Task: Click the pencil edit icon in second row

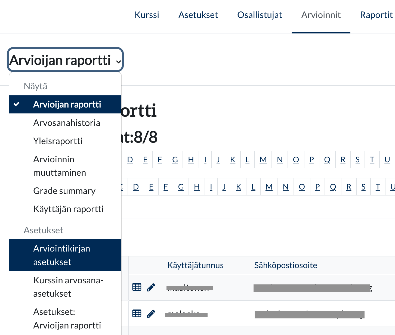Action: tap(151, 314)
